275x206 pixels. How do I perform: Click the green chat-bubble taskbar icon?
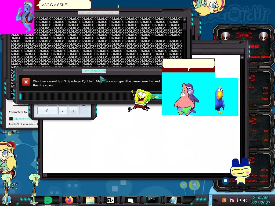tap(48, 200)
